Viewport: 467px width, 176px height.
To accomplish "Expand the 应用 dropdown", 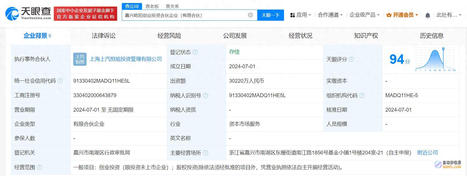I will click(310, 15).
